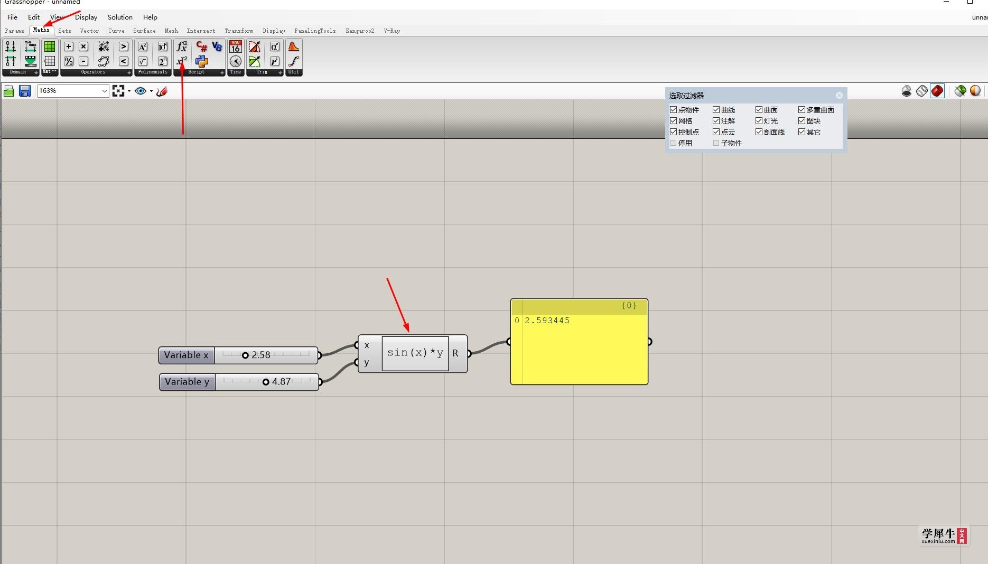Open file with the green folder icon

click(x=9, y=91)
